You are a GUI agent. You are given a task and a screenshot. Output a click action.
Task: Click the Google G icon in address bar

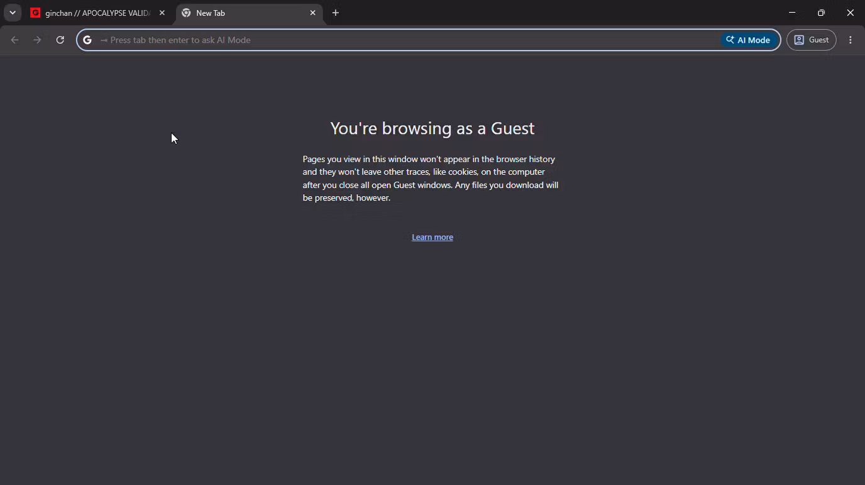tap(87, 40)
